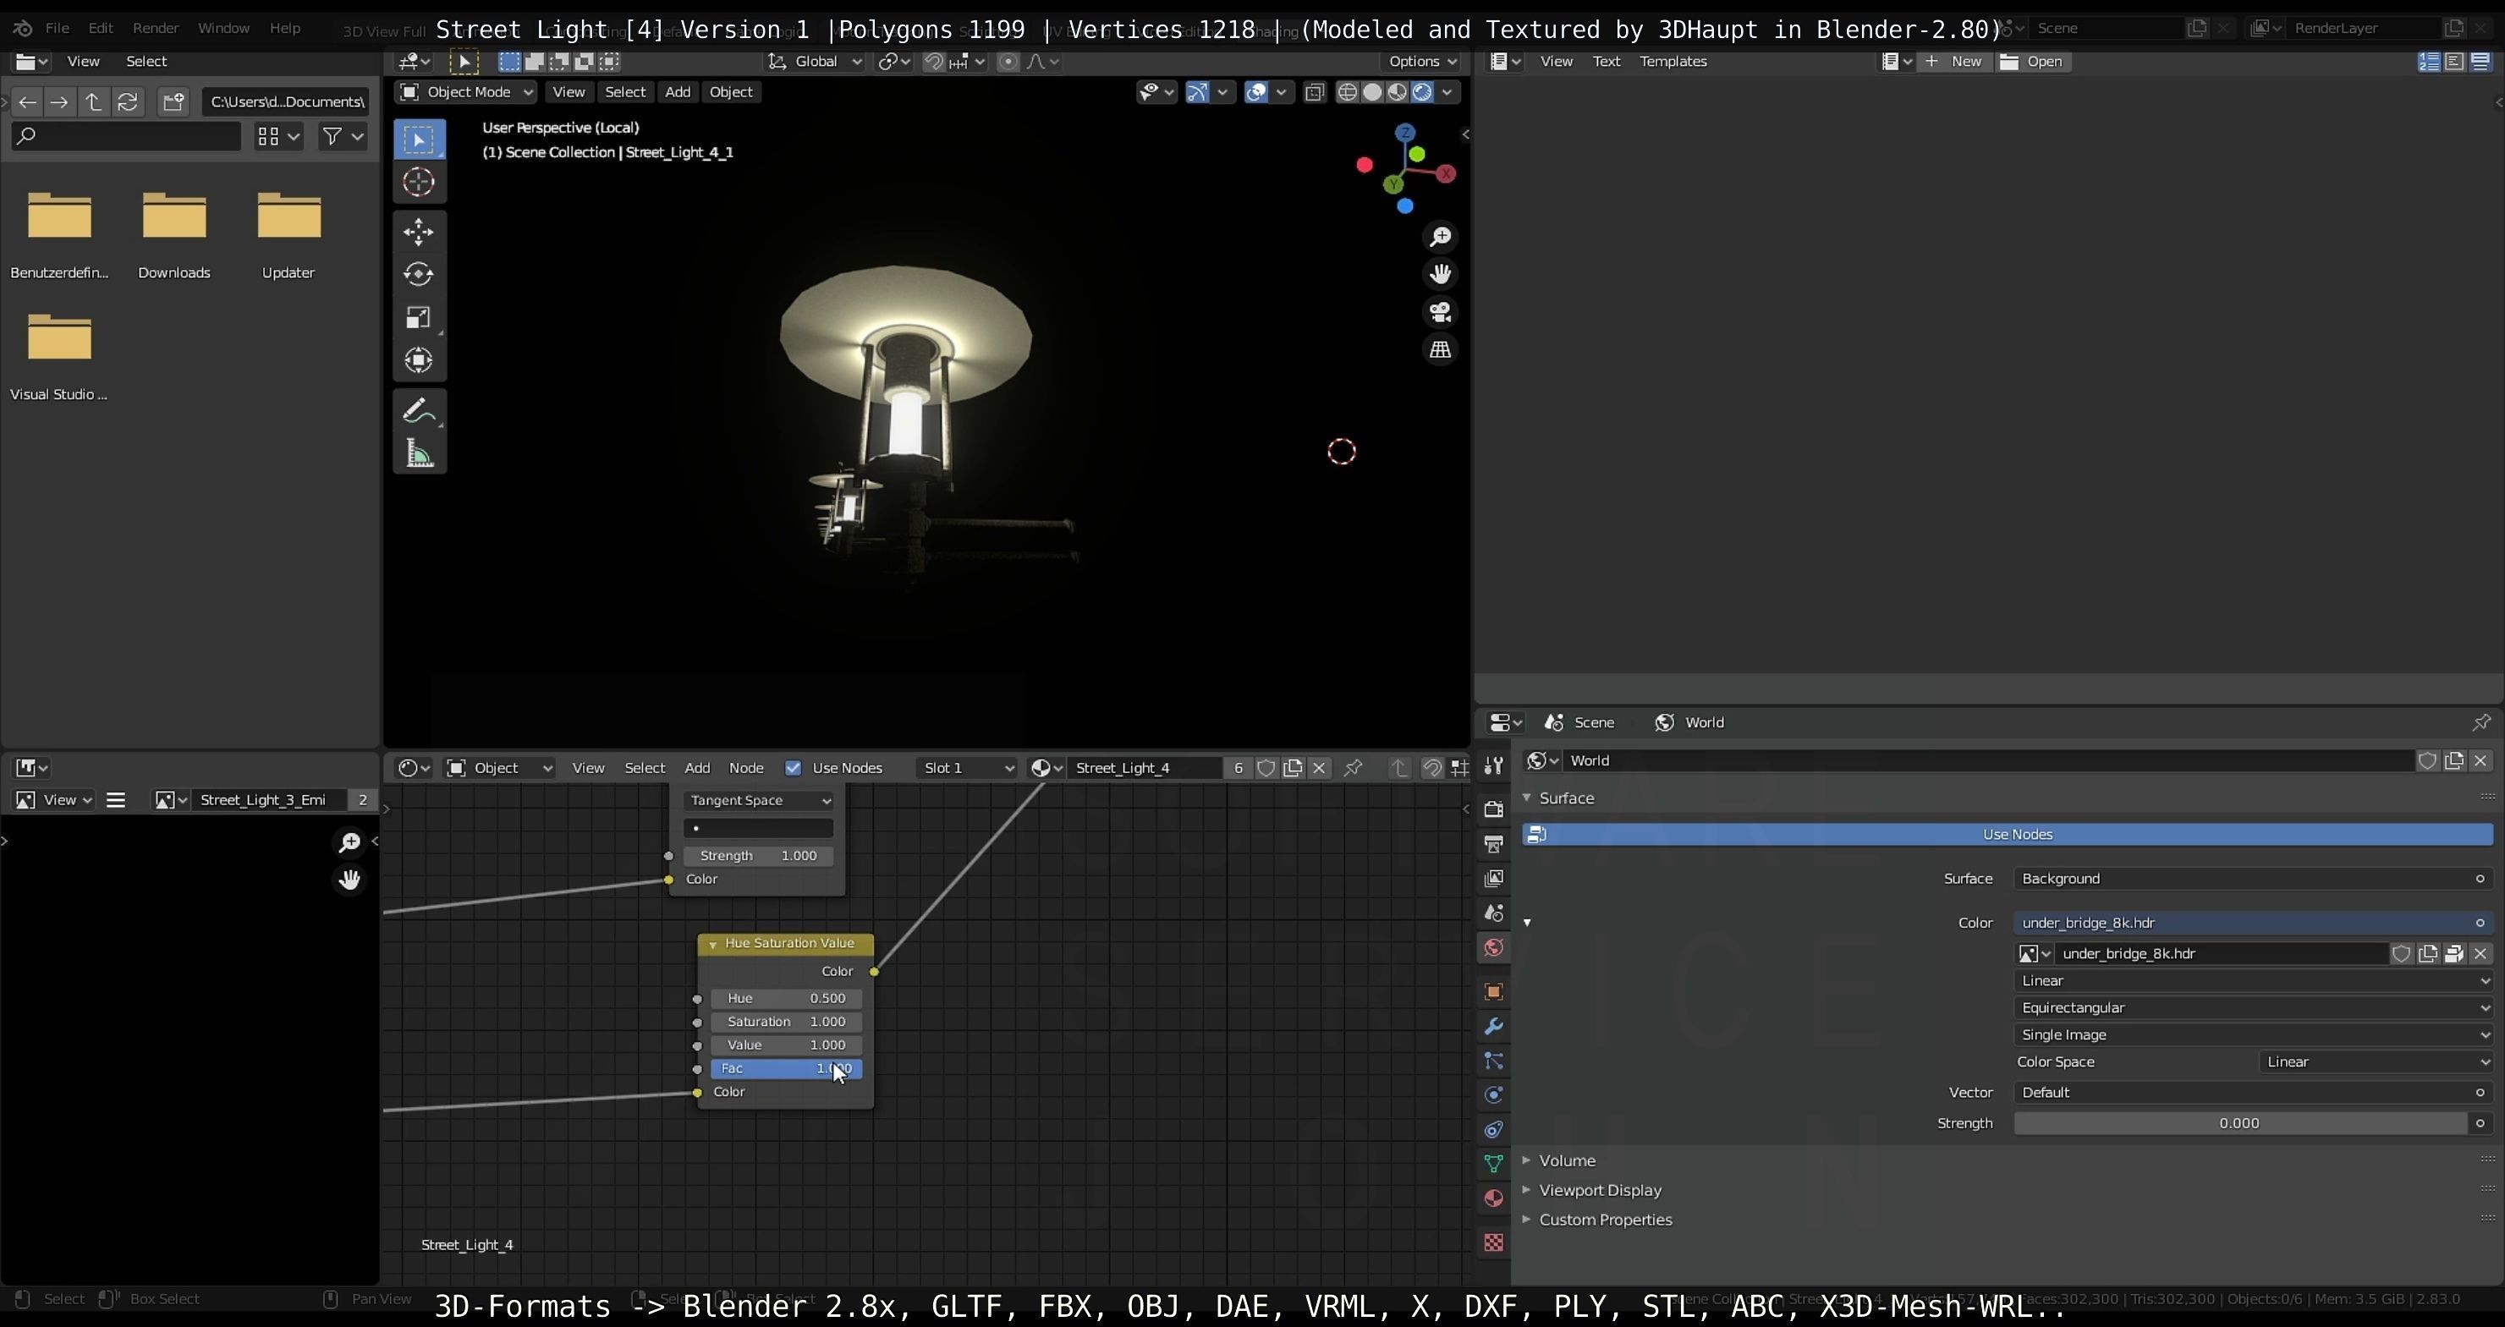Uncheck the Use Nodes checkbox in node editor
Viewport: 2505px width, 1327px height.
pyautogui.click(x=794, y=768)
